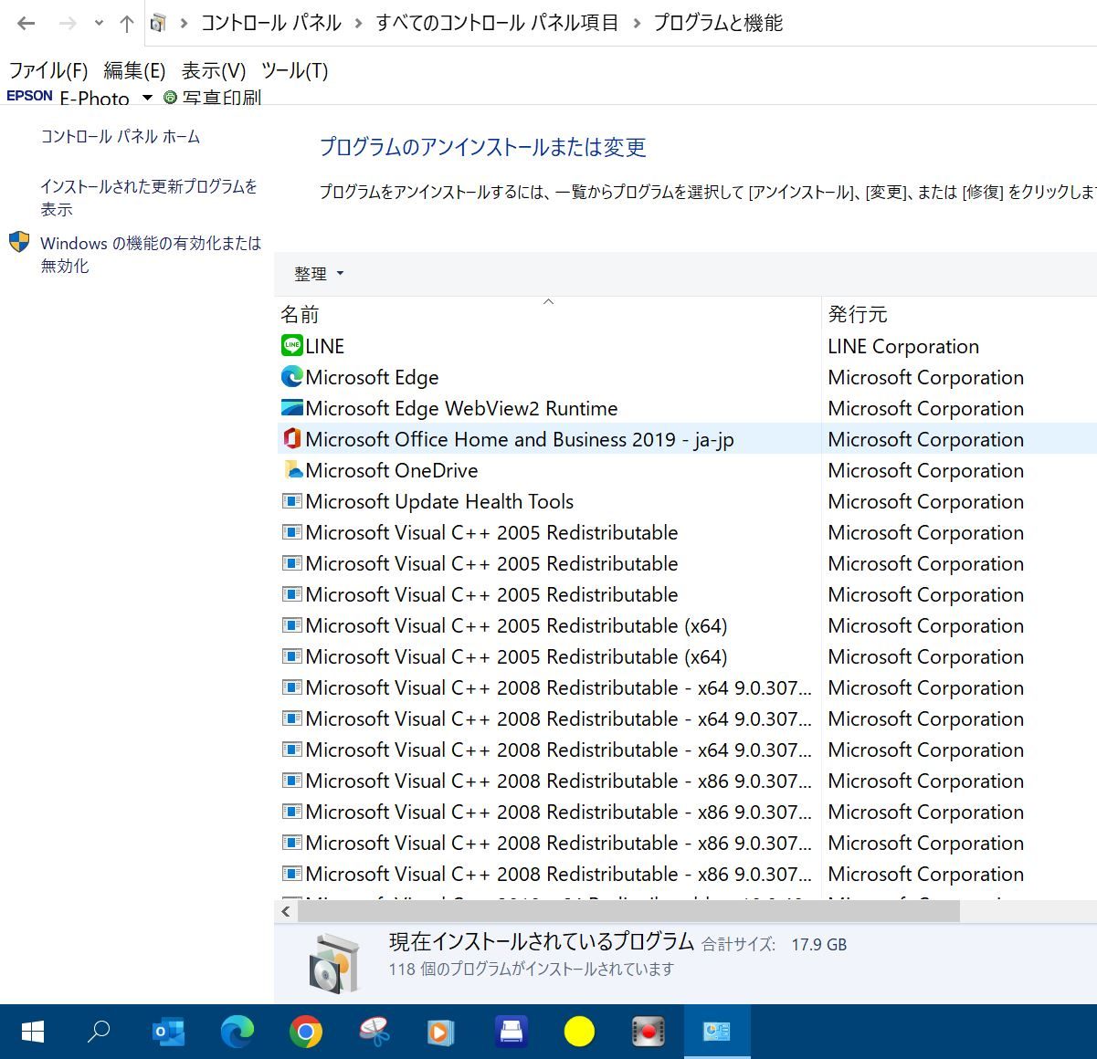
Task: Sort list by 発行元 column header
Action: (959, 314)
